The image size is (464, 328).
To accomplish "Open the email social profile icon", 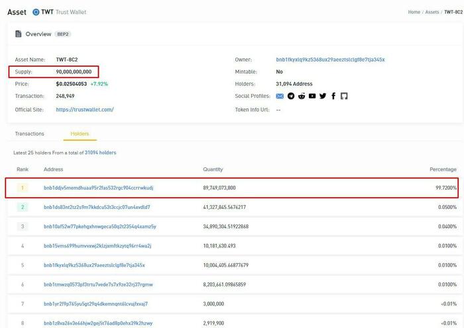I will tap(280, 97).
